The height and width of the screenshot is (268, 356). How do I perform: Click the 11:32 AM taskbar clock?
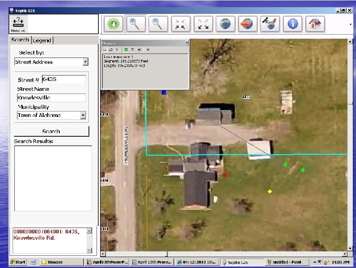point(341,262)
